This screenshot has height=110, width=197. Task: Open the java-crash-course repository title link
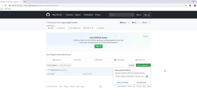pos(70,23)
